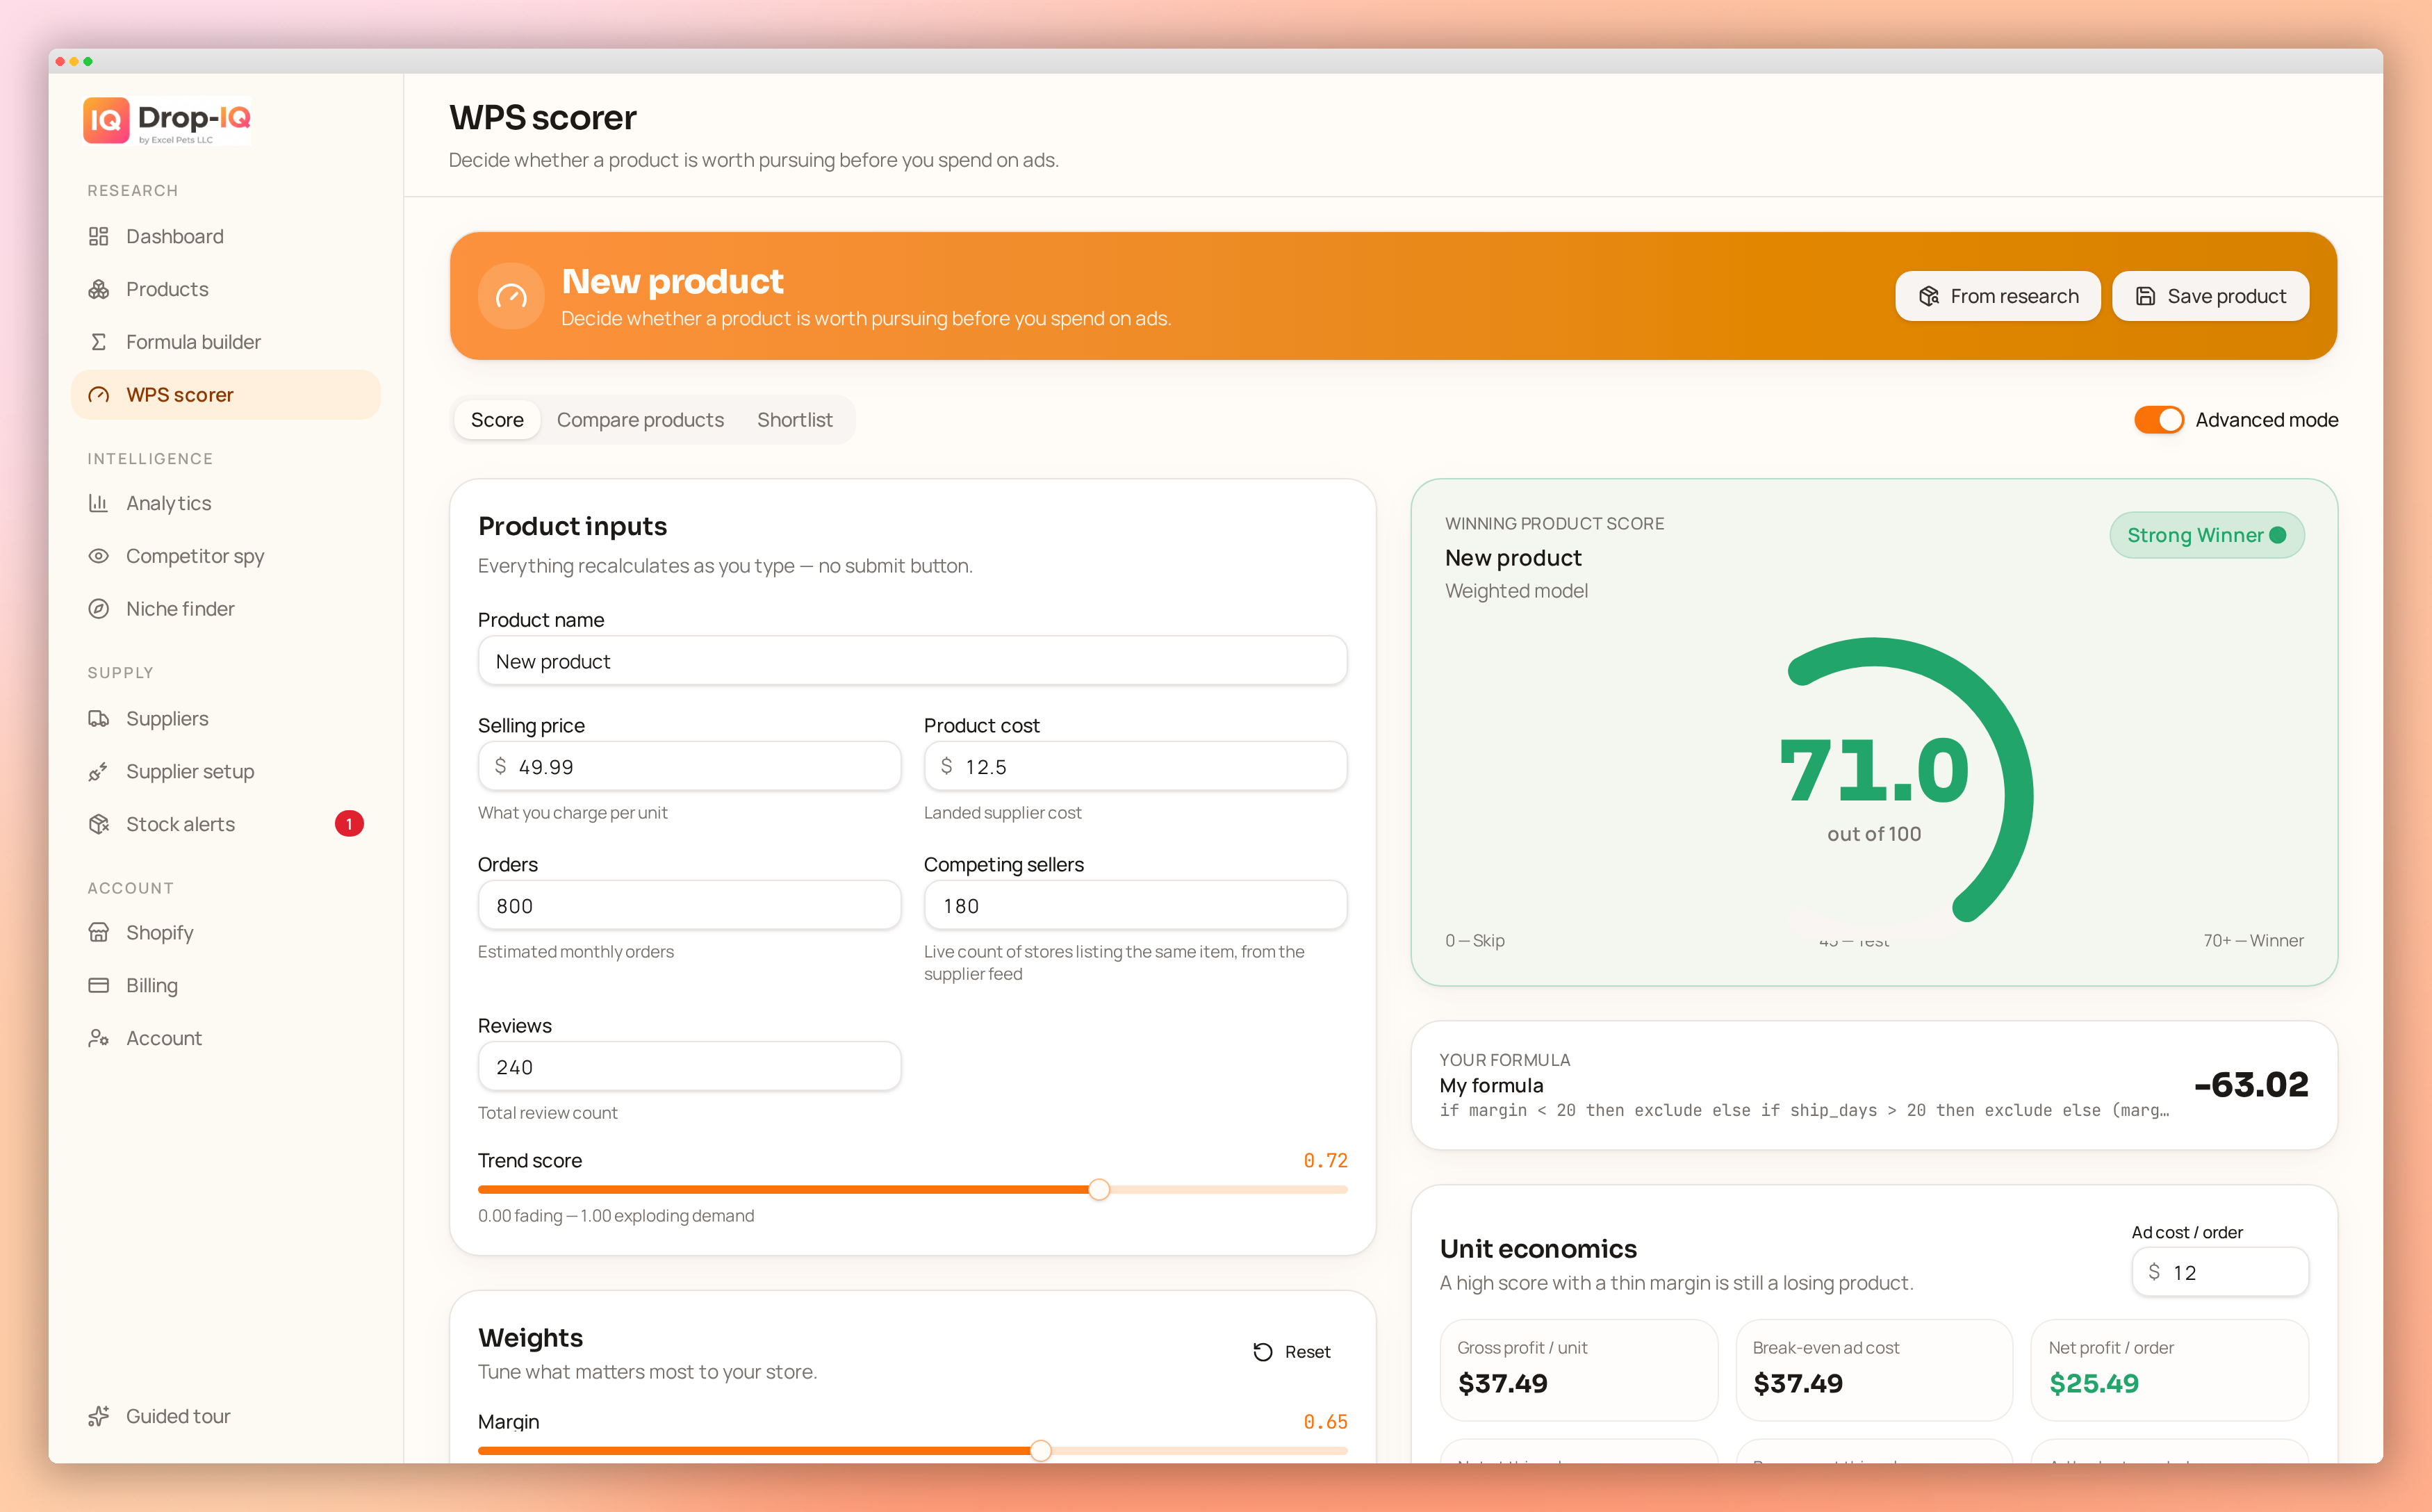The width and height of the screenshot is (2432, 1512).
Task: Click the WPS scorer gauge icon in sidebar
Action: 98,395
